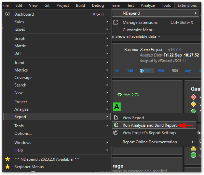Click the red diamond quality gate fail icon
The width and height of the screenshot is (204, 175).
click(193, 97)
